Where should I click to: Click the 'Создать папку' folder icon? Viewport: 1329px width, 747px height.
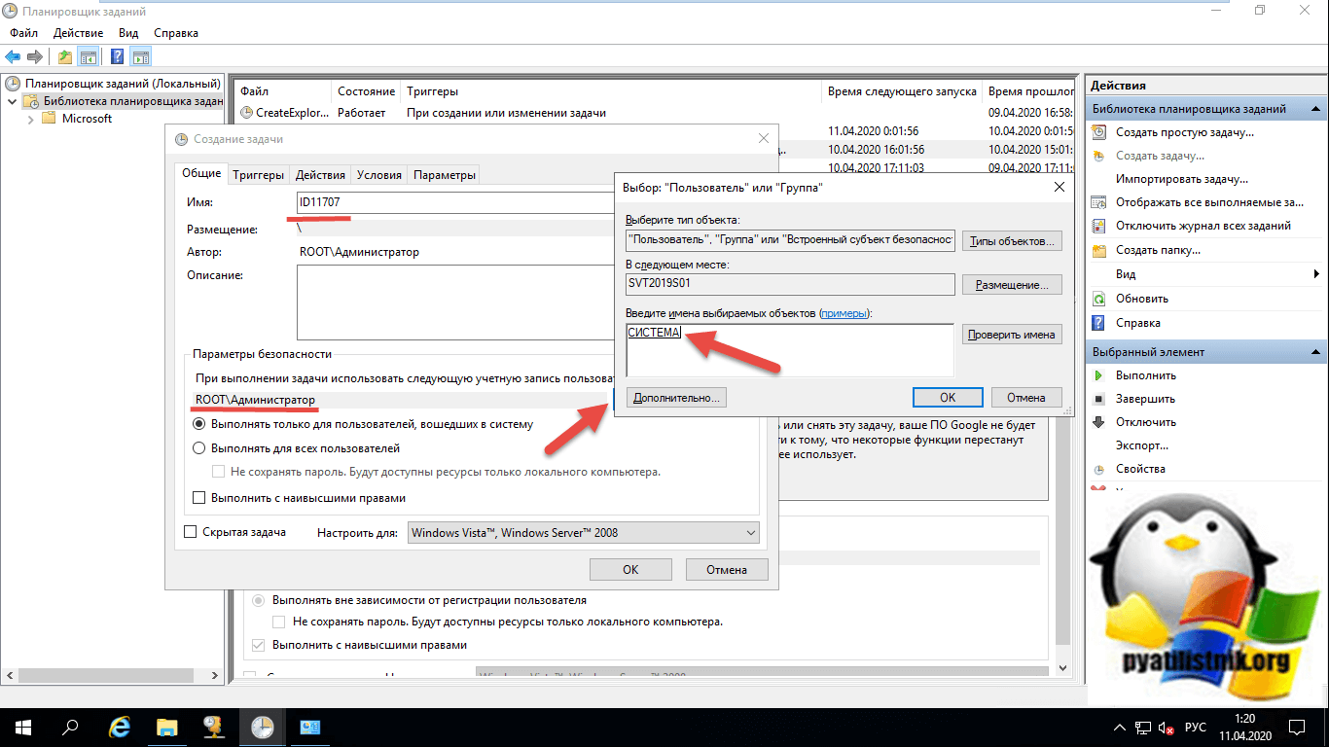click(x=1099, y=250)
